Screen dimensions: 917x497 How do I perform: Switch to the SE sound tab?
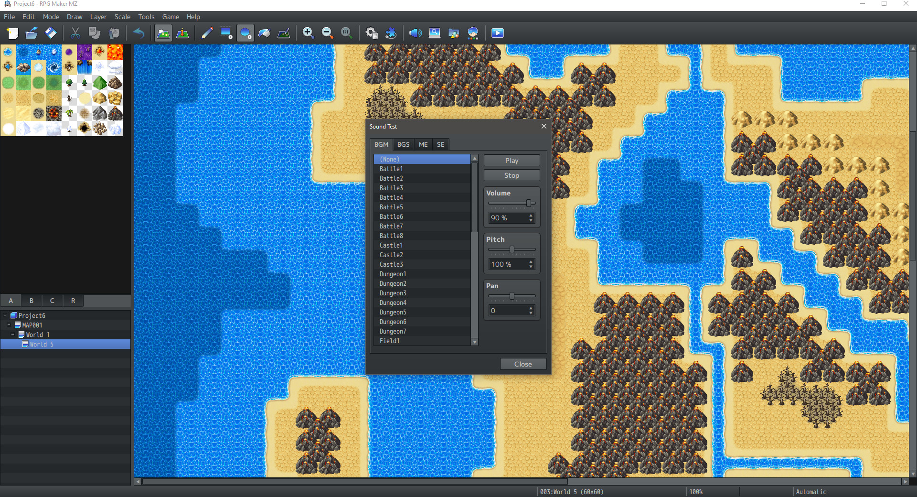[x=440, y=144]
